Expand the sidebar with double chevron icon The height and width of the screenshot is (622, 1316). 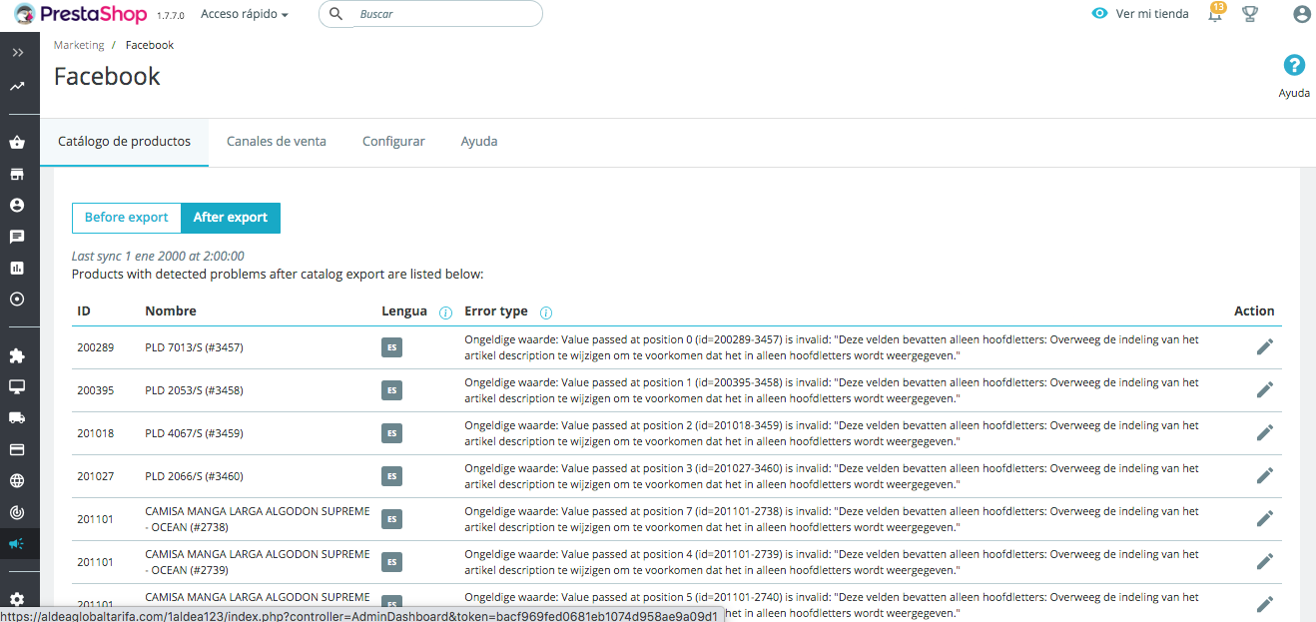pyautogui.click(x=17, y=52)
